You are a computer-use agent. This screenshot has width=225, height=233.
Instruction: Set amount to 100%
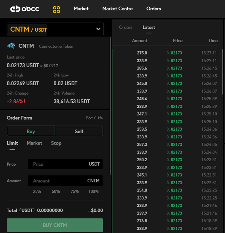tap(93, 191)
